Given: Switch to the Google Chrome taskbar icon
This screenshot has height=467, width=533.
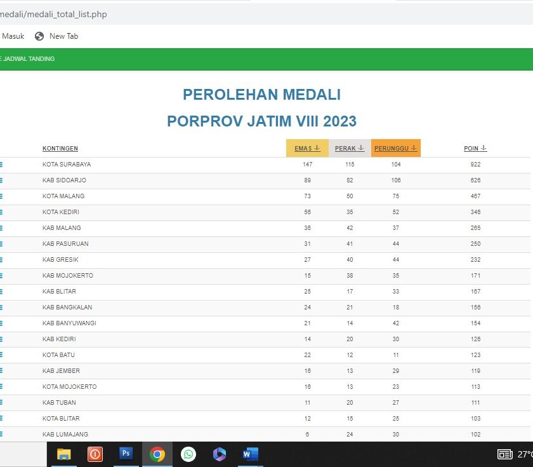Looking at the screenshot, I should pyautogui.click(x=157, y=454).
